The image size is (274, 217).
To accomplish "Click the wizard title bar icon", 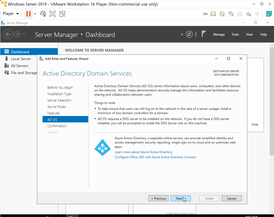I will (x=41, y=59).
